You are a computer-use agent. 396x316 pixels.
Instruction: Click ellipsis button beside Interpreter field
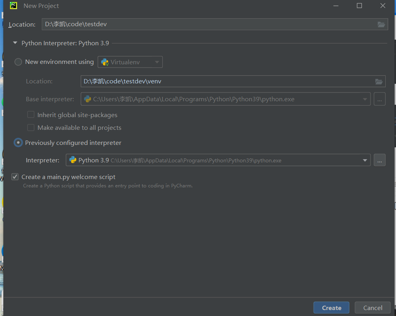379,160
